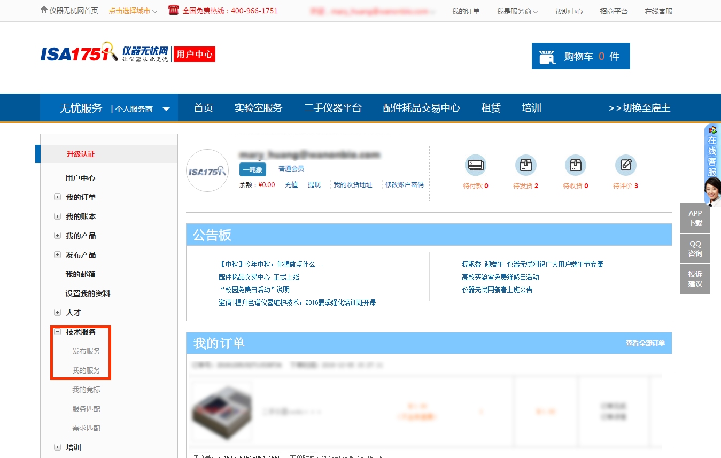
Task: Open the shopping cart (购物车)
Action: pyautogui.click(x=580, y=56)
